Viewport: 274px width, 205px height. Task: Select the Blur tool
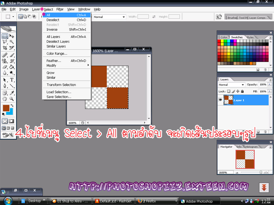pos(5,73)
